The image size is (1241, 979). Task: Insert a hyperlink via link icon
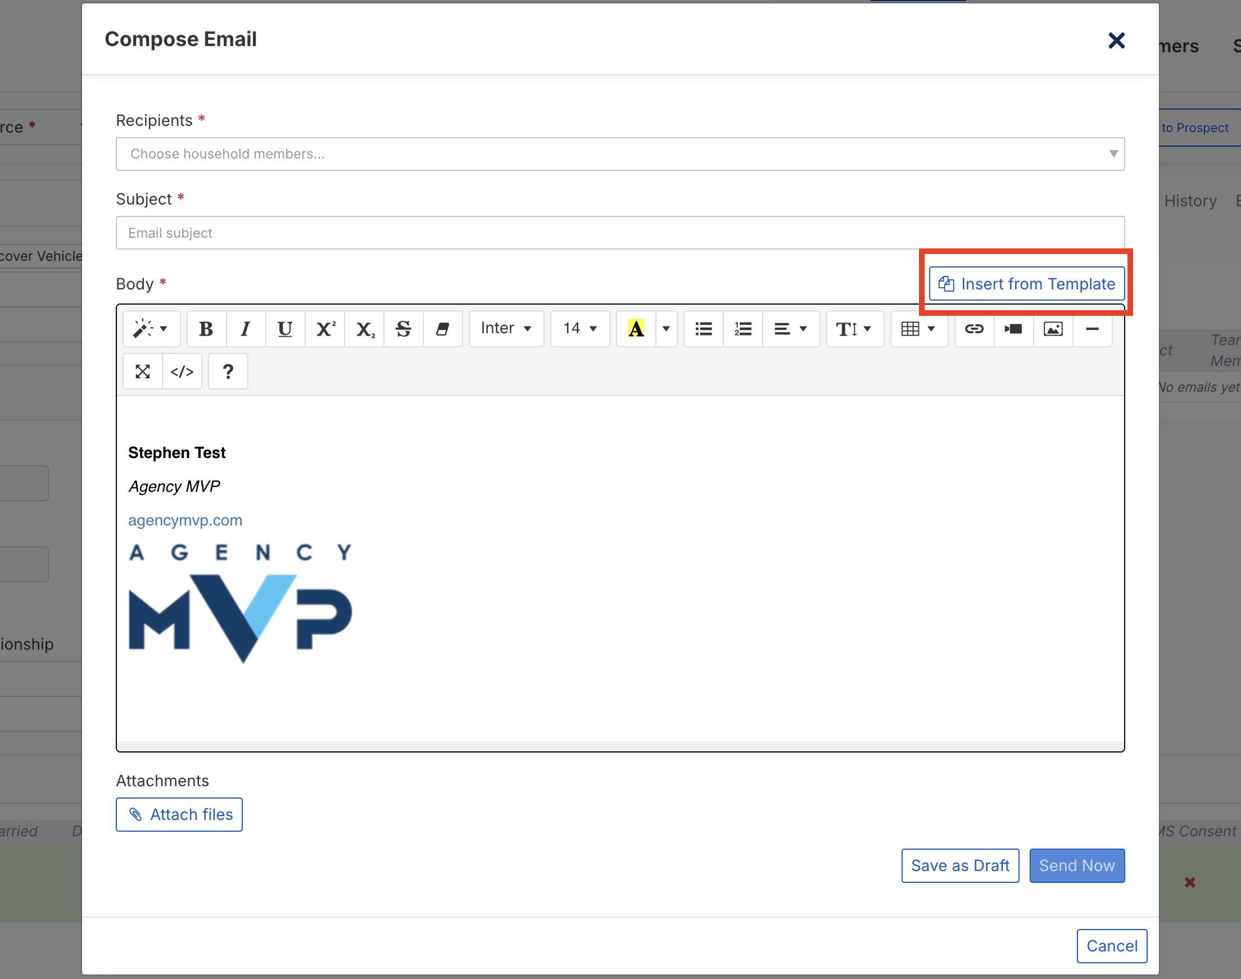click(x=975, y=328)
